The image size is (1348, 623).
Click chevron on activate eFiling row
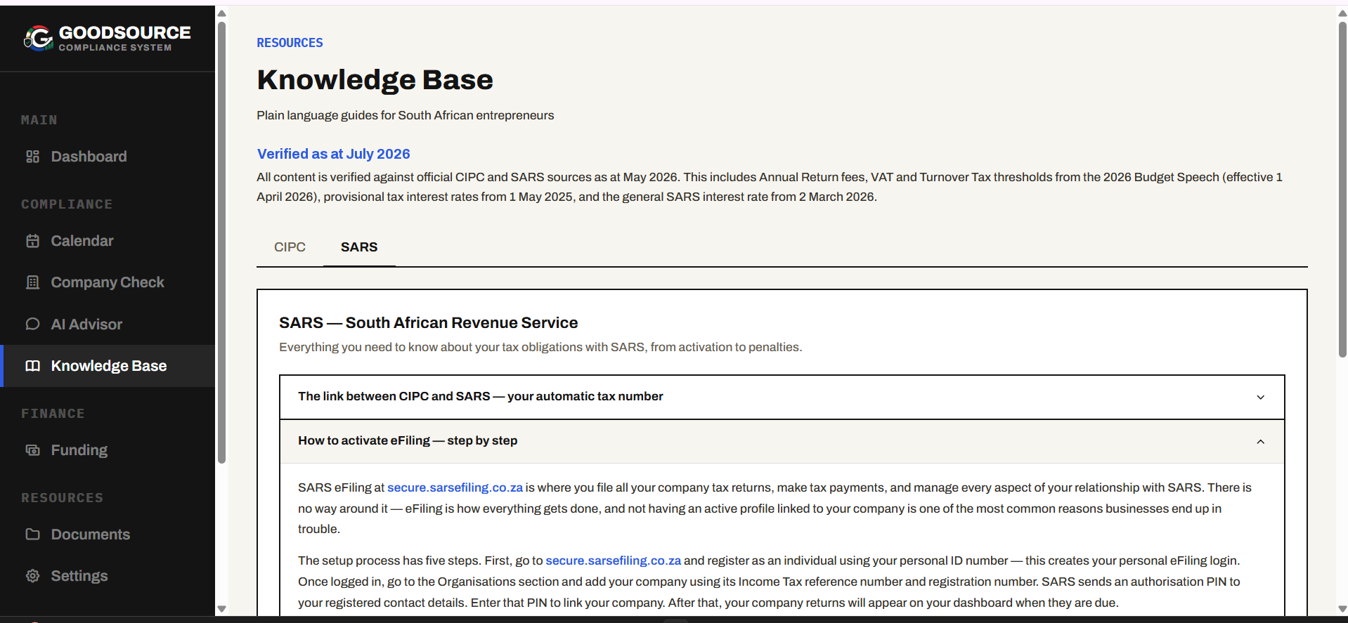(1260, 442)
